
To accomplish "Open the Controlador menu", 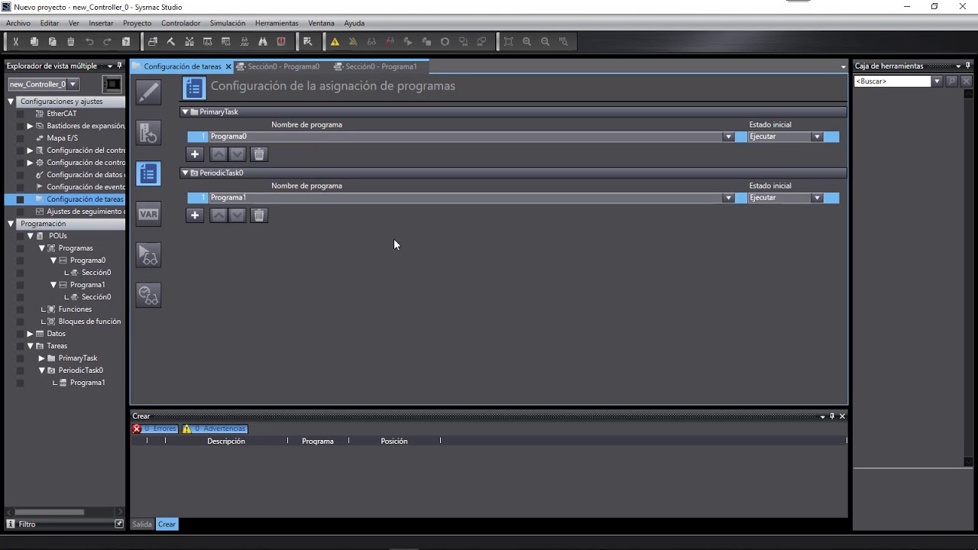I will (x=181, y=23).
